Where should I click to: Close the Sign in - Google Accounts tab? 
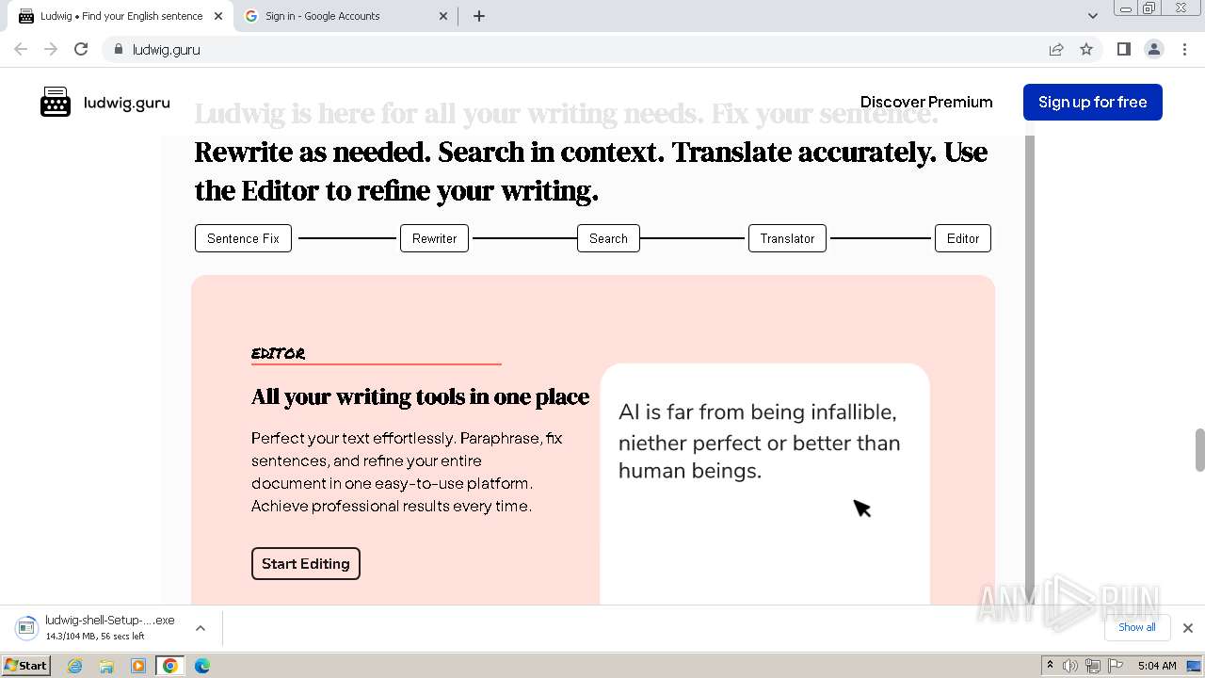pos(444,16)
